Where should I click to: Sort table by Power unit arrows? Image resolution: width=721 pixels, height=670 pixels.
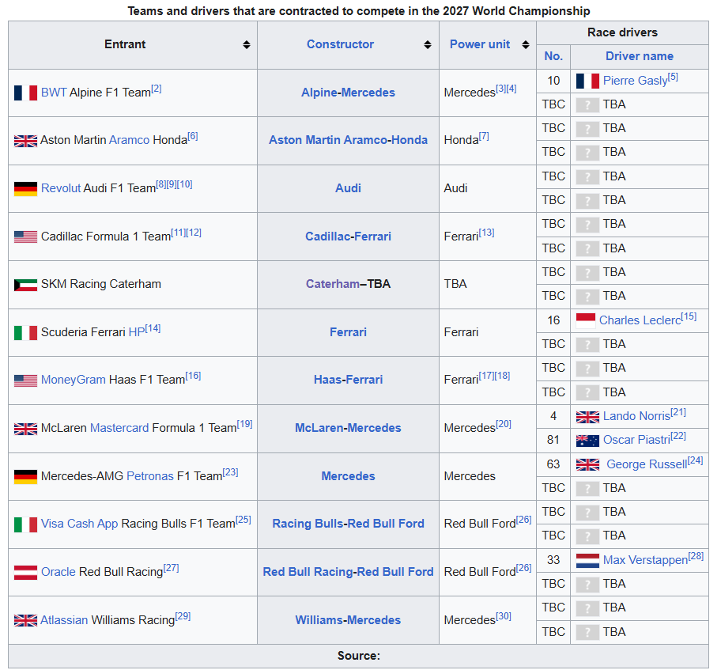click(x=526, y=44)
